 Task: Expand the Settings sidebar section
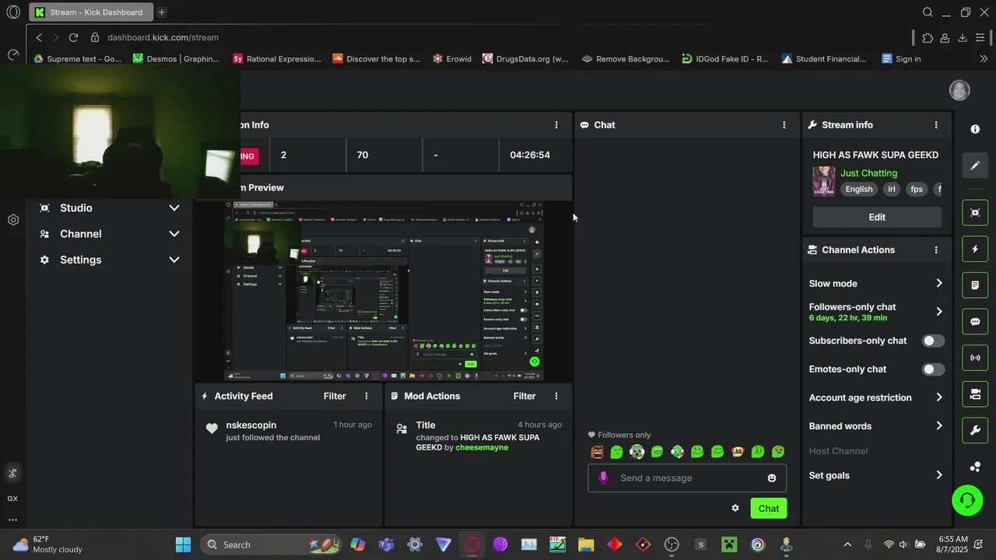[x=109, y=260]
